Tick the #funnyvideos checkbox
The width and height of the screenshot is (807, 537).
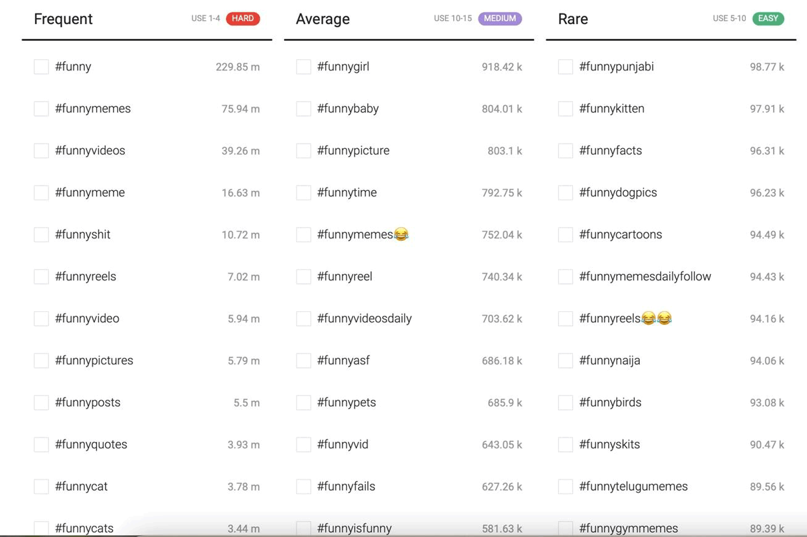41,151
